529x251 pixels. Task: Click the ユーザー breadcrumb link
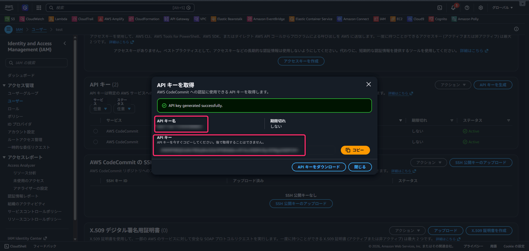point(39,29)
